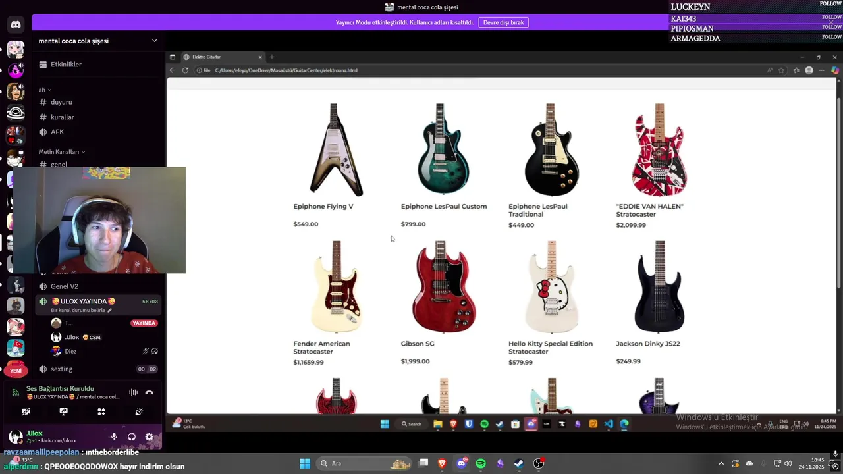The image size is (843, 474).
Task: Select the ULOX YAYINDA voice channel
Action: tap(98, 305)
